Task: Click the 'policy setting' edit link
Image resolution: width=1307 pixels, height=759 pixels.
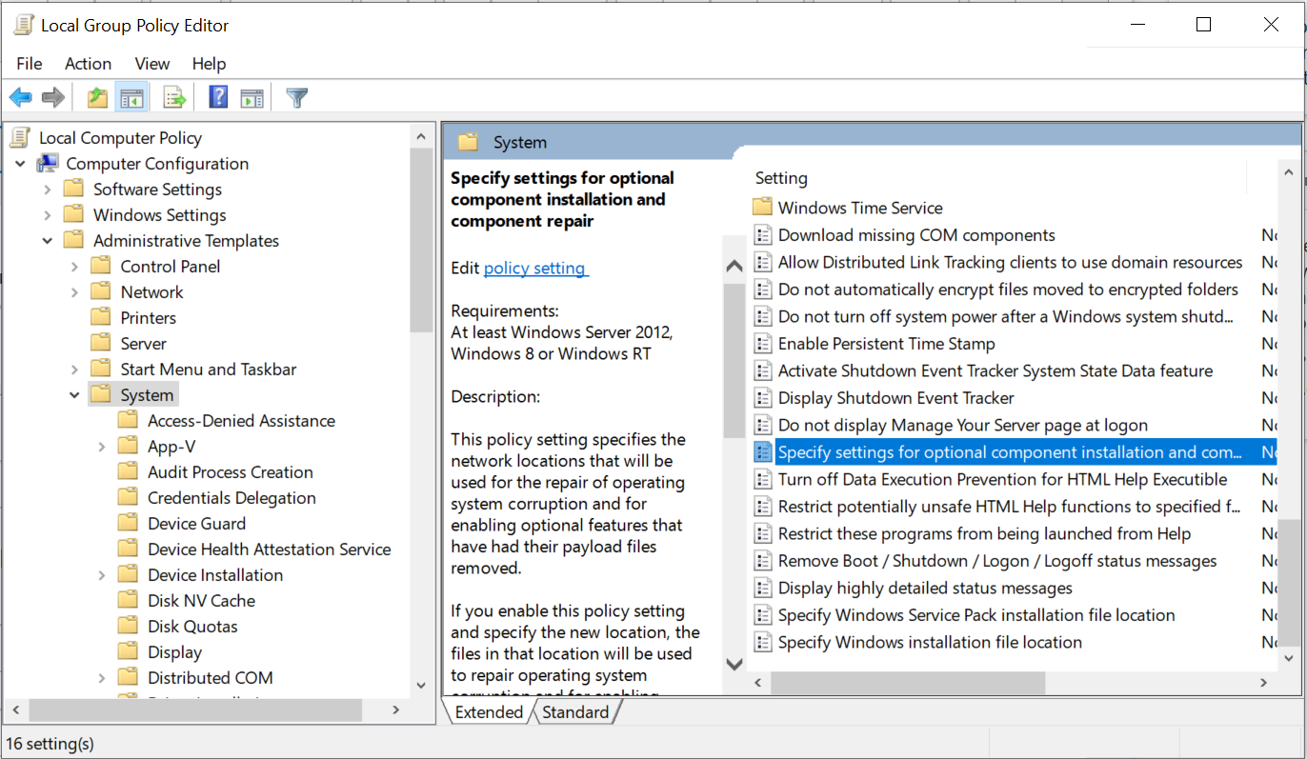Action: [535, 269]
